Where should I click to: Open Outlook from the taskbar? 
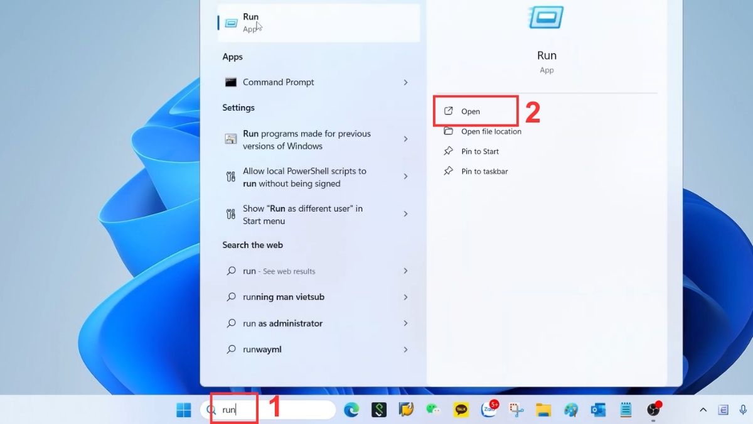point(598,410)
